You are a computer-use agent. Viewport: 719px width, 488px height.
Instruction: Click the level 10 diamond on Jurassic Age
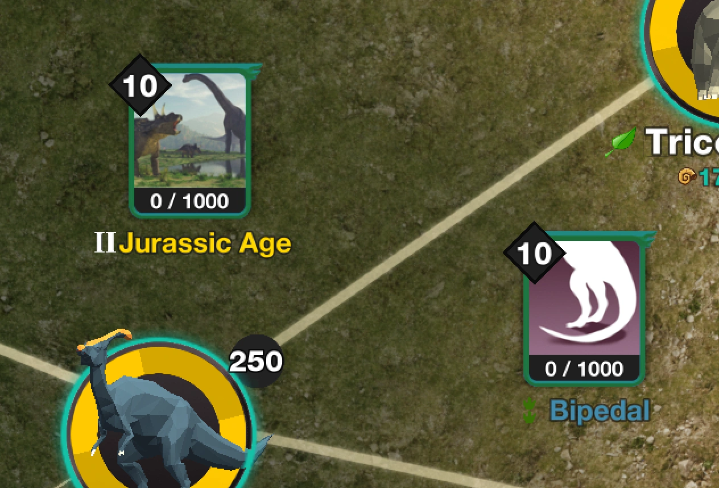(140, 86)
